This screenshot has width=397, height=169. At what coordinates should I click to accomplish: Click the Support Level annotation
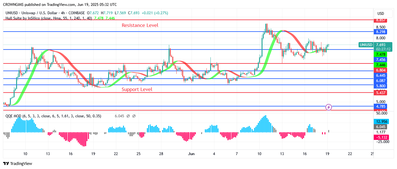click(137, 89)
